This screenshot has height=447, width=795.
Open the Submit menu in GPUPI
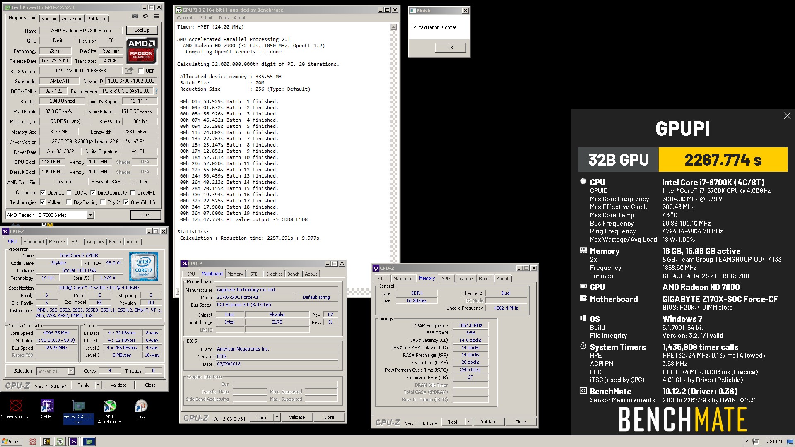tap(207, 18)
